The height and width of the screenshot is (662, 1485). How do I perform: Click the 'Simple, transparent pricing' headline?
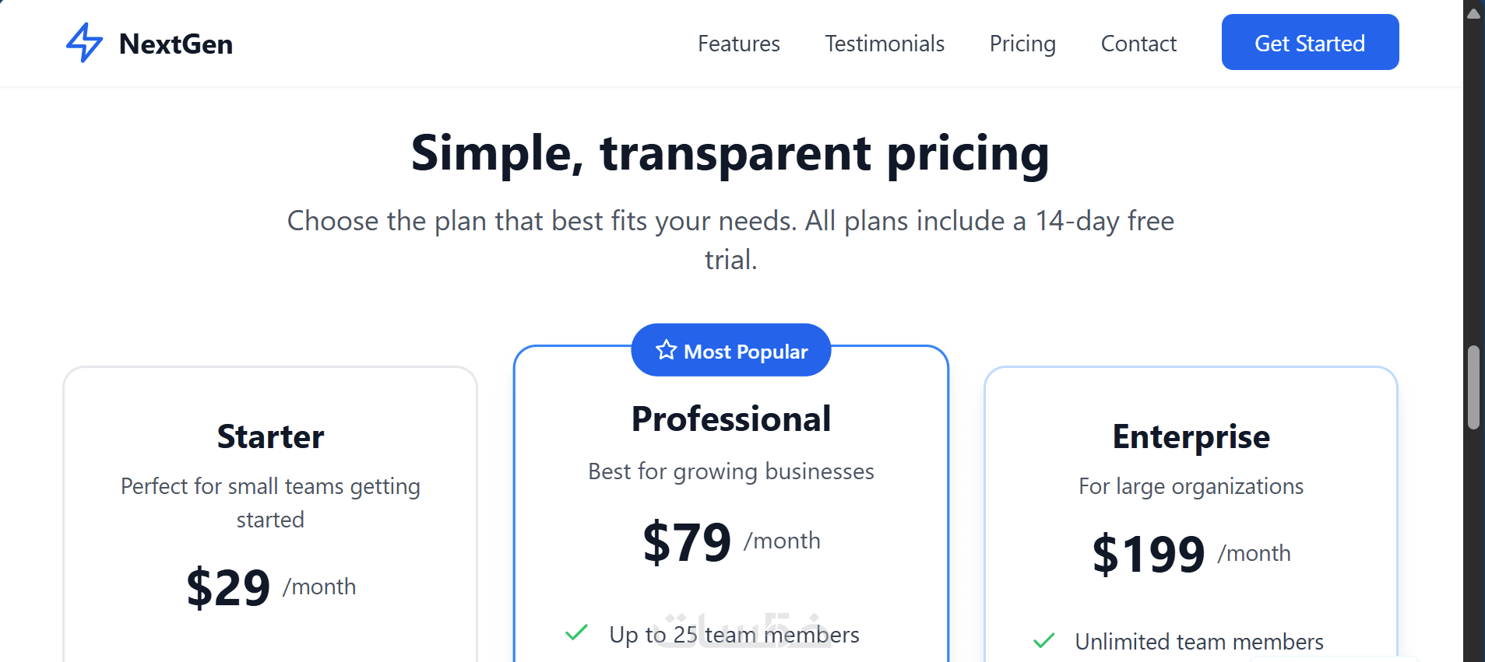tap(730, 152)
